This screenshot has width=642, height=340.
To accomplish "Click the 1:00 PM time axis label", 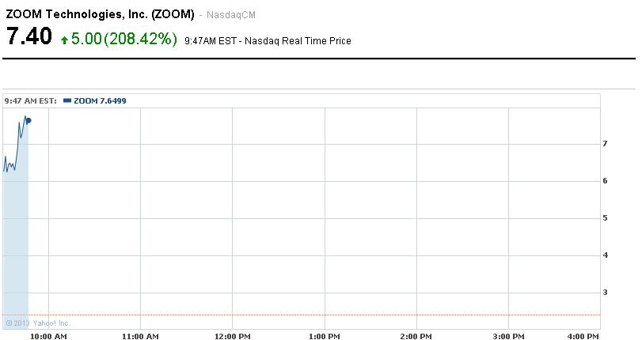I will pos(325,336).
